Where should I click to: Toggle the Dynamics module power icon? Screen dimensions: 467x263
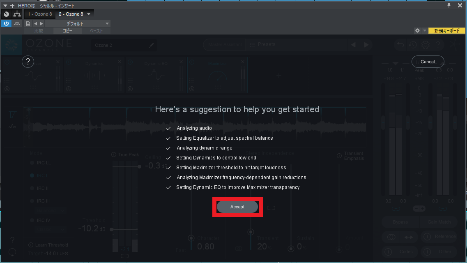pyautogui.click(x=69, y=62)
